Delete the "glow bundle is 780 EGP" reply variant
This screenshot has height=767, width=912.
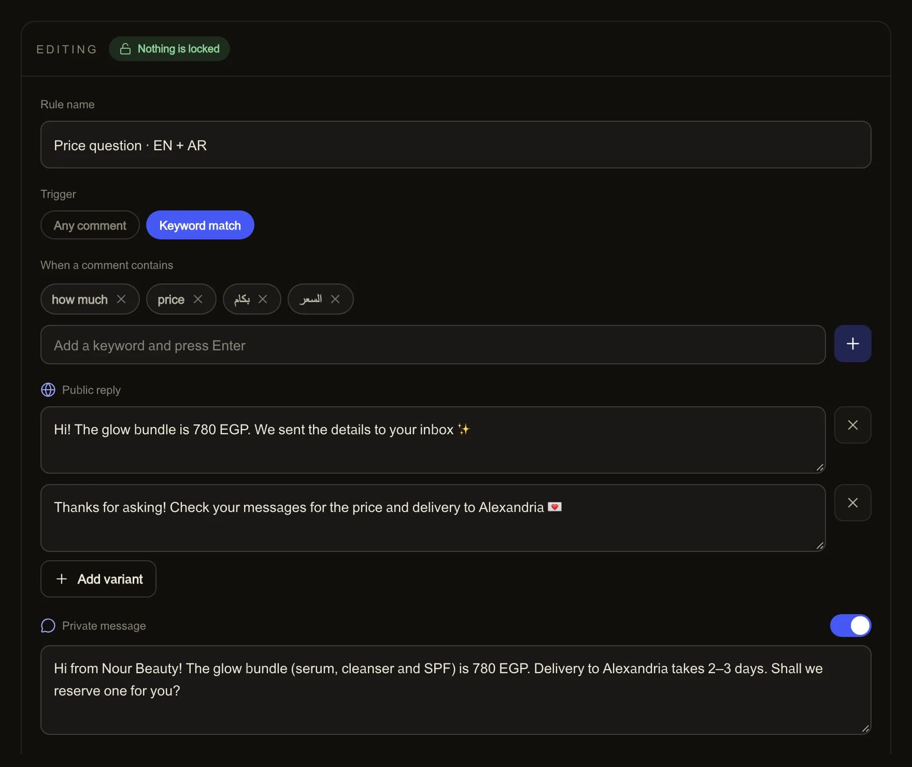point(852,425)
